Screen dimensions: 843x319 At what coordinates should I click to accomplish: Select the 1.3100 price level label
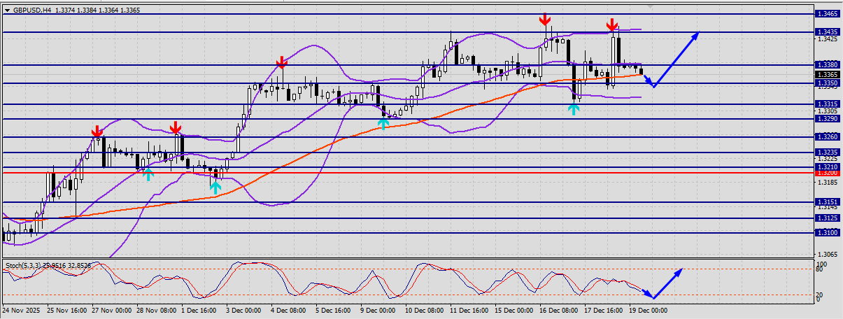pyautogui.click(x=828, y=233)
